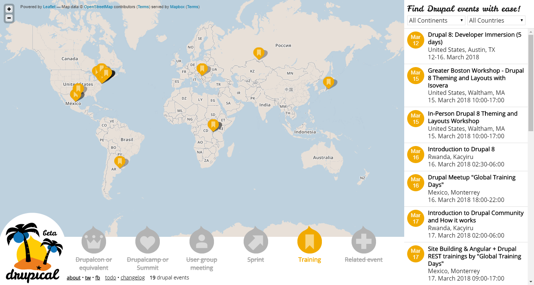Click the 16. March 2018 18:00-22:00 time
The height and width of the screenshot is (285, 534).
coord(466,200)
